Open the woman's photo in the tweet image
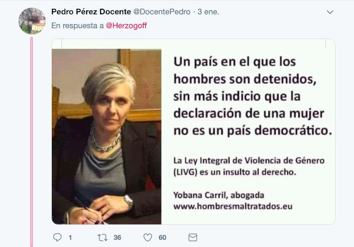 coord(107,137)
